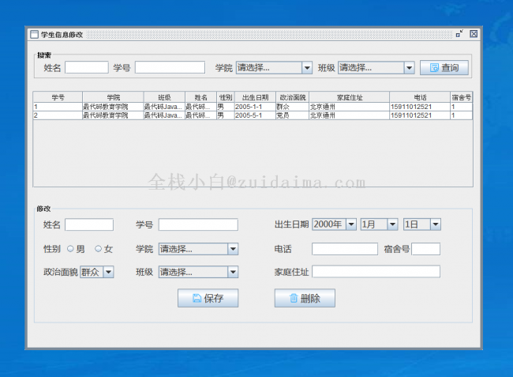Click the maximize icon of the internal window

point(459,34)
